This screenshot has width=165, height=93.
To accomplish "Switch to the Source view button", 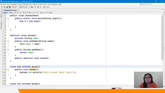I will 5,13.
